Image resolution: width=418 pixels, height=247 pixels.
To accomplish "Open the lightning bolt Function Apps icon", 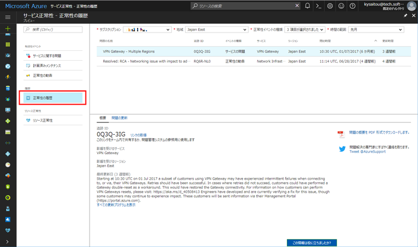I will pos(8,77).
